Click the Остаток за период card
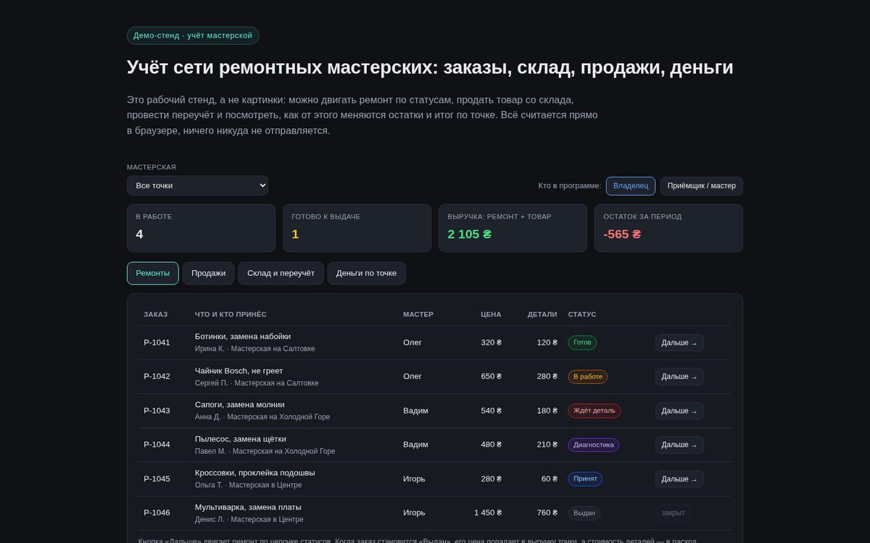Viewport: 870px width, 543px height. 668,228
